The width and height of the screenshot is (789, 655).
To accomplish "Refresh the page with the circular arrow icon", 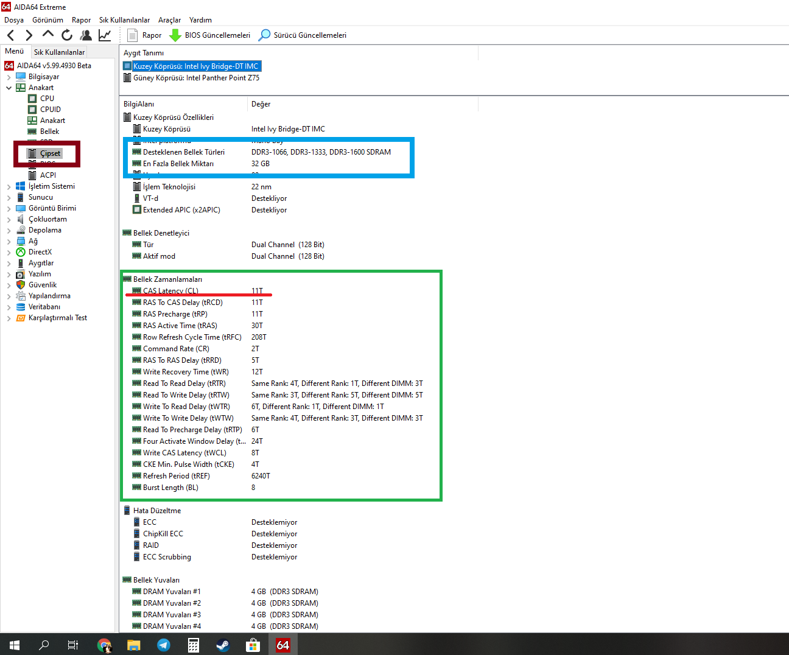I will (x=67, y=35).
